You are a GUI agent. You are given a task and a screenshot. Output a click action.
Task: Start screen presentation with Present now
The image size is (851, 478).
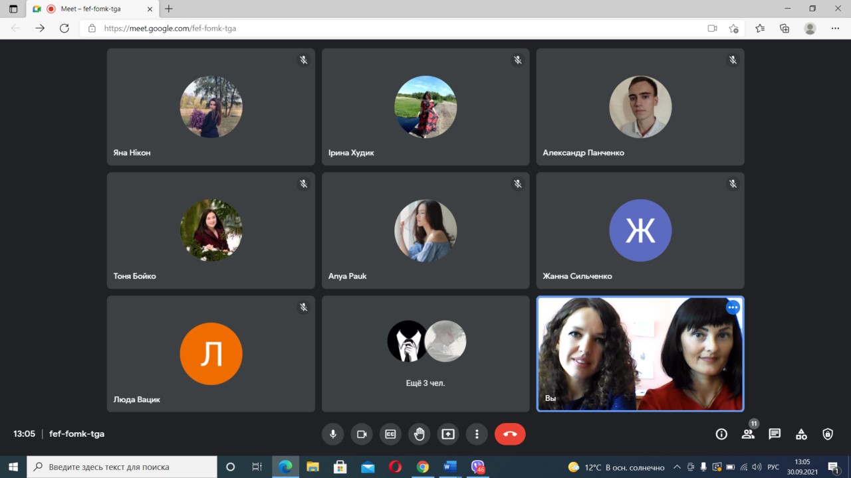tap(448, 434)
